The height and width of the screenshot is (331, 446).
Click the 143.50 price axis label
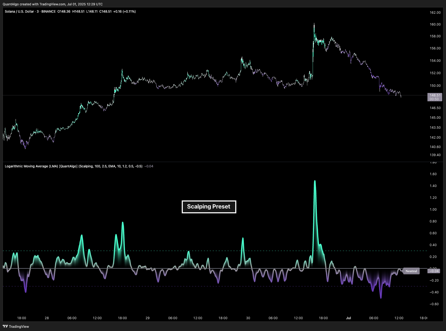coord(435,128)
